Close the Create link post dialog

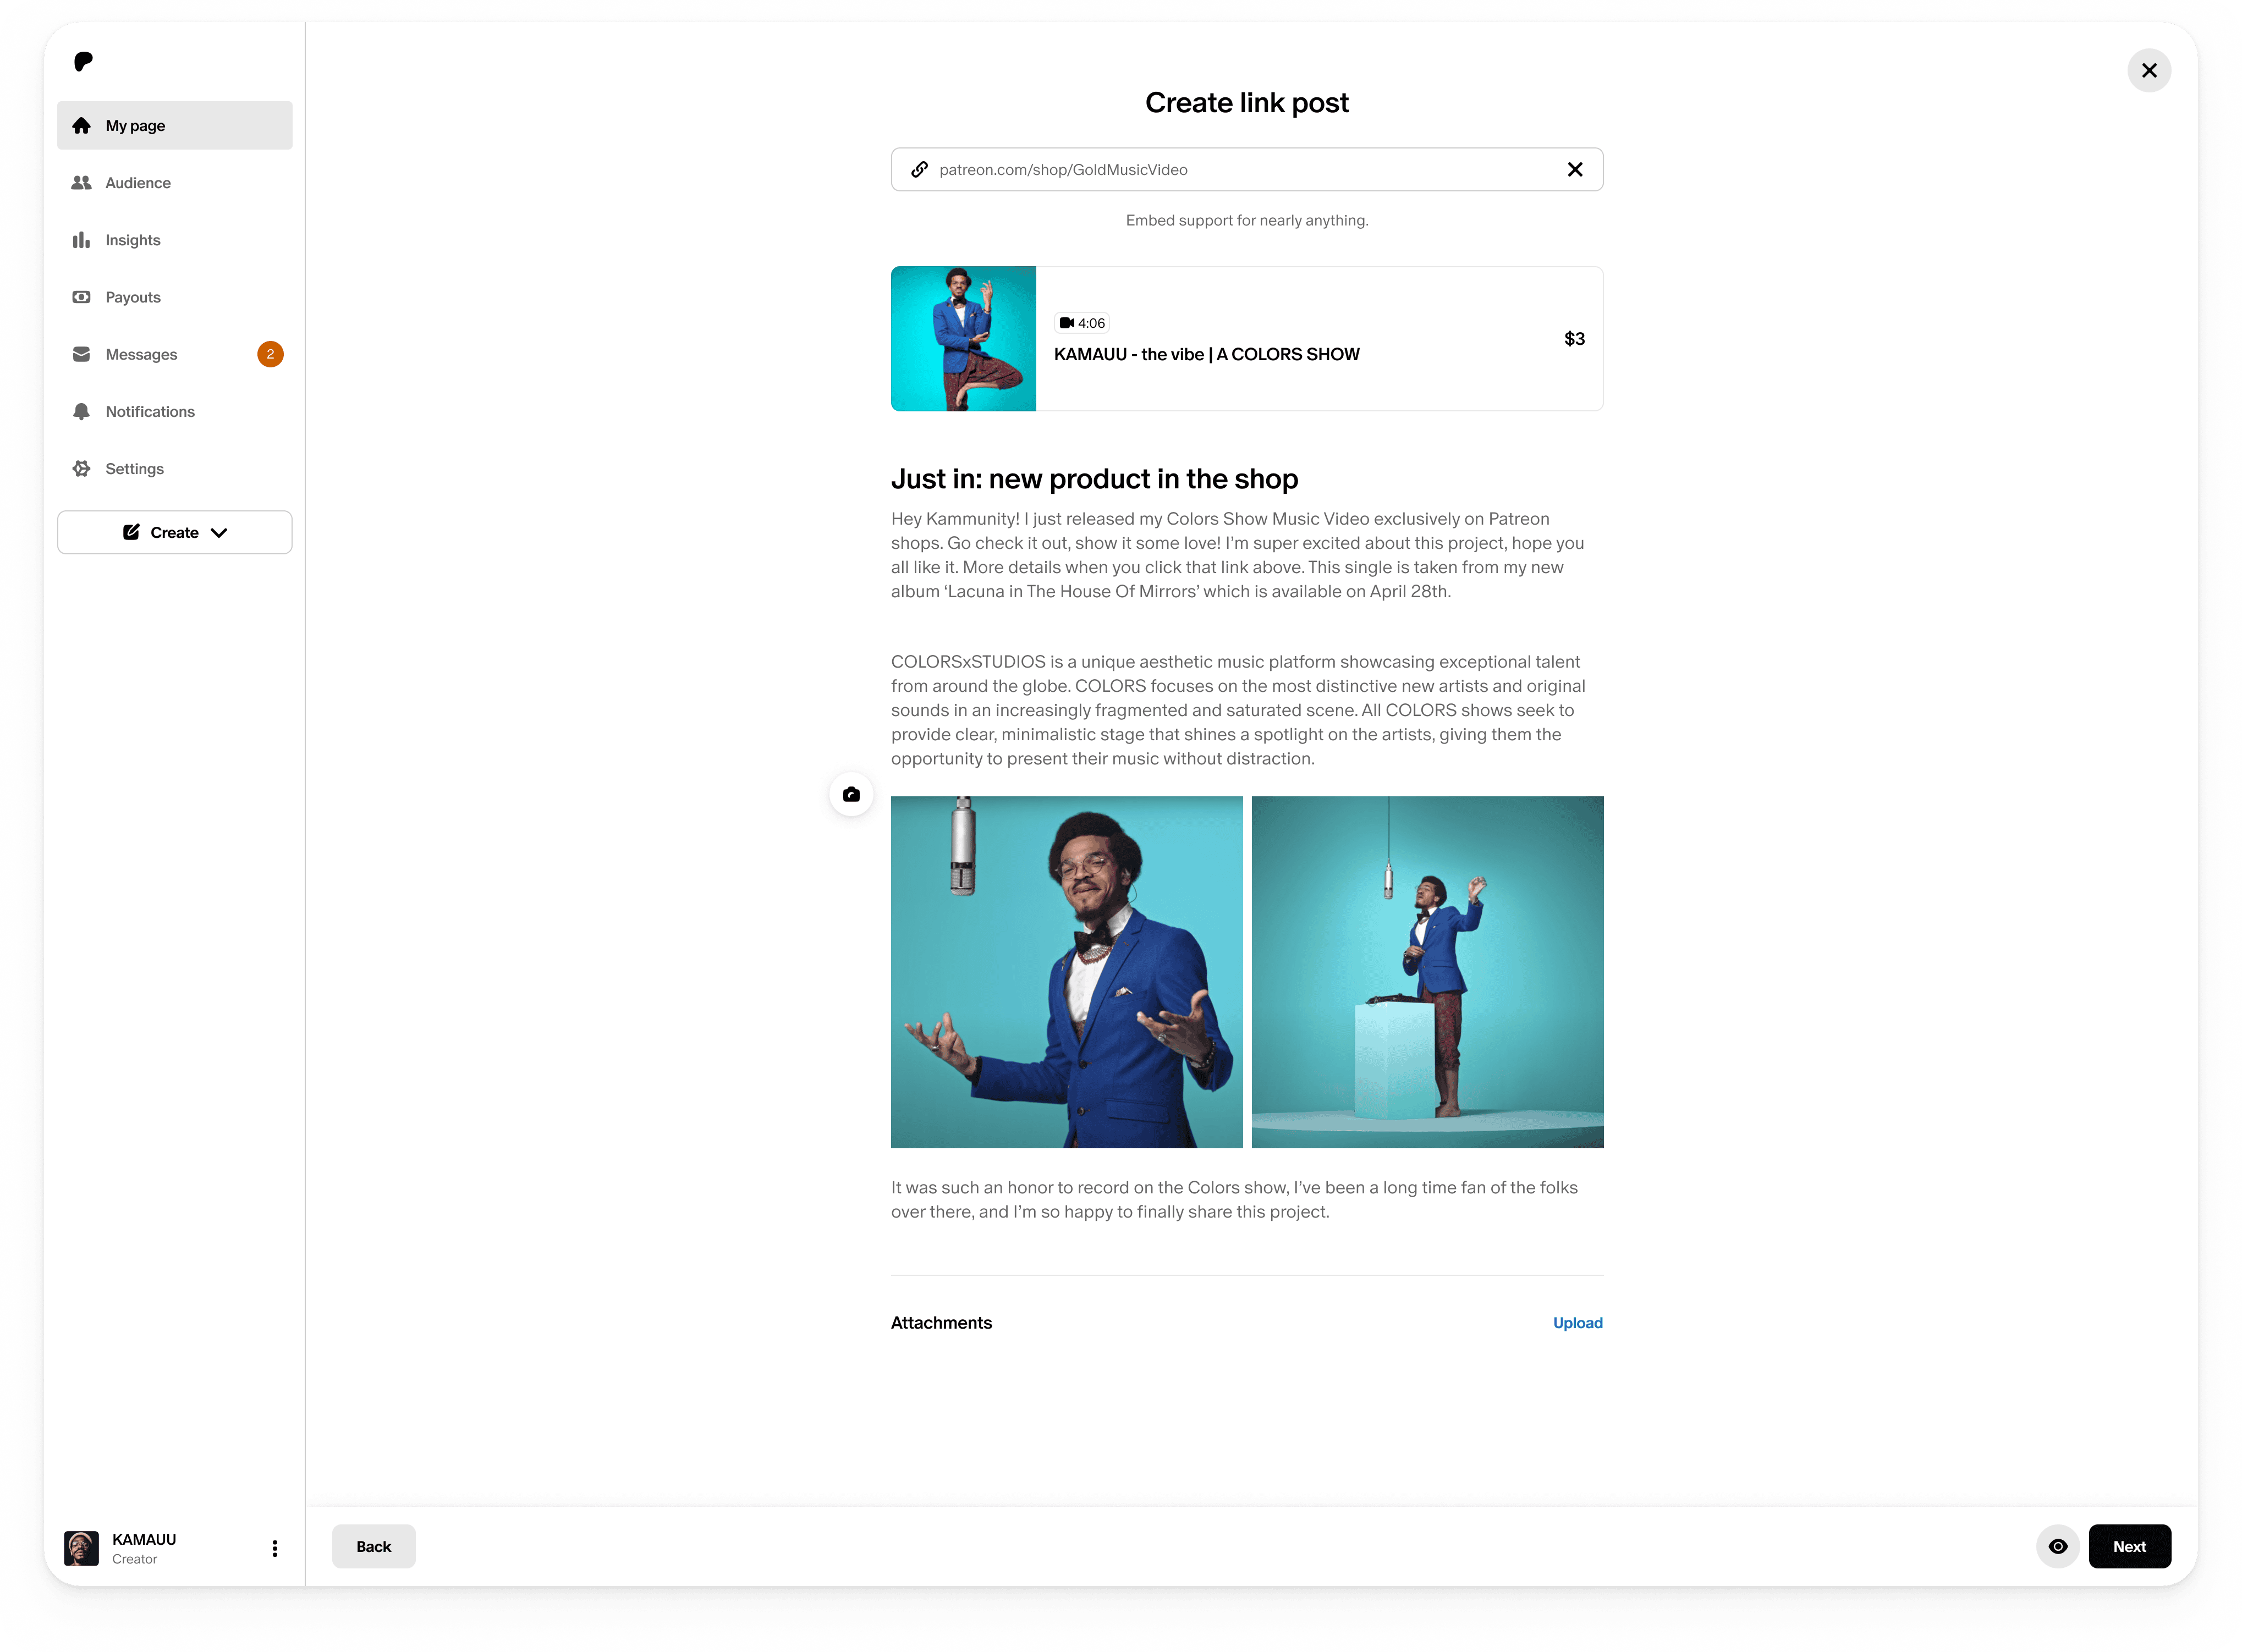(x=2149, y=71)
